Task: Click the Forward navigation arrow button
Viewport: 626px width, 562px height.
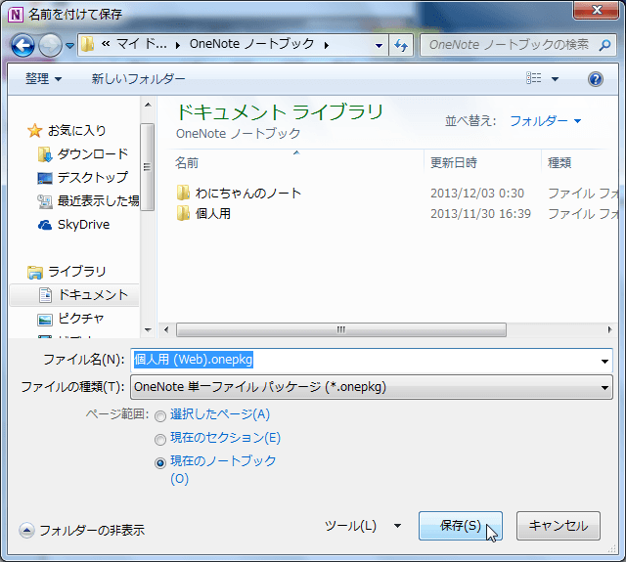Action: (50, 46)
